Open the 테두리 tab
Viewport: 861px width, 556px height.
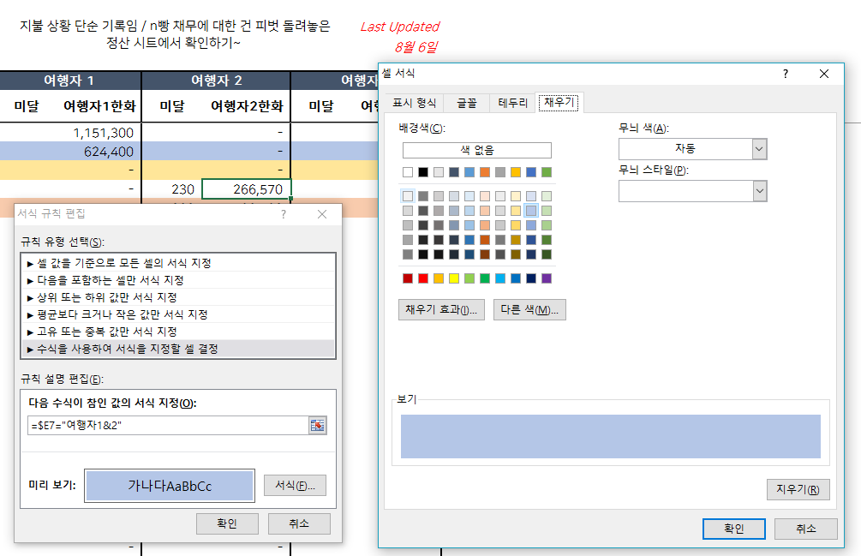pyautogui.click(x=512, y=103)
